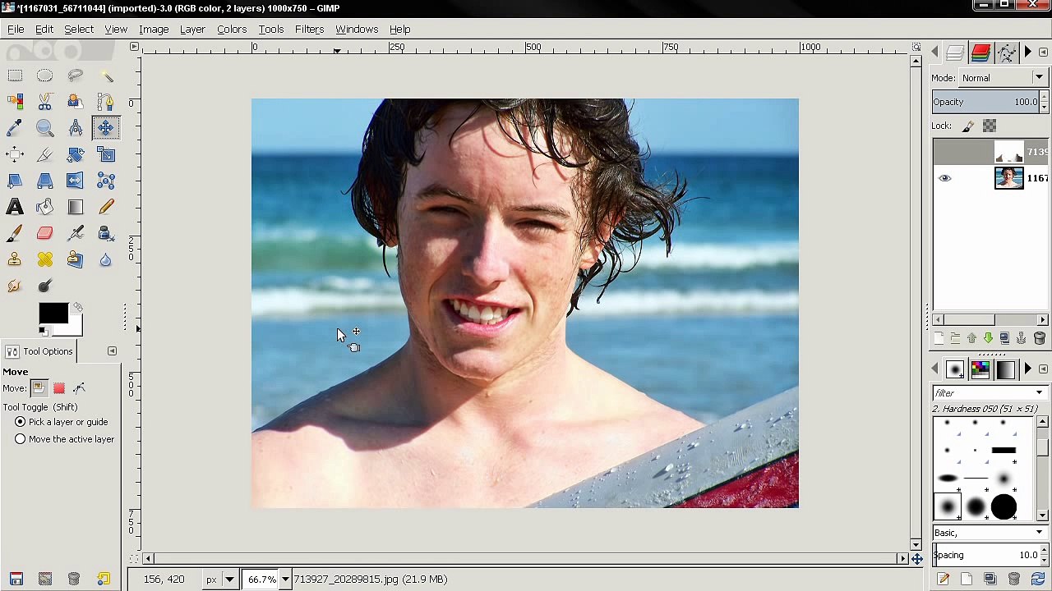Select the Free Select lasso tool

tap(76, 76)
